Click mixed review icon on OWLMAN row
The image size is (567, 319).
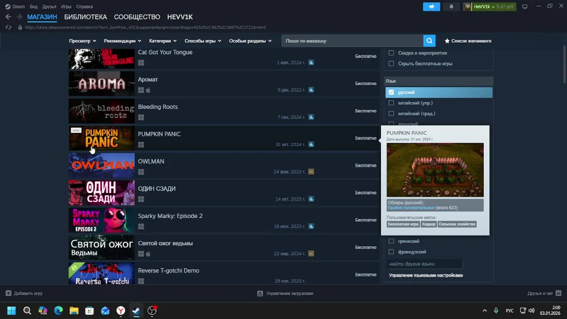point(311,171)
